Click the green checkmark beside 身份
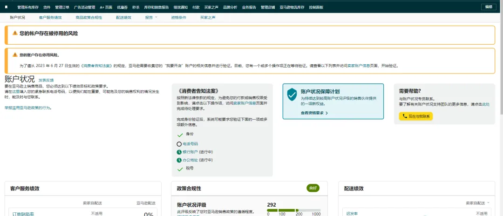This screenshot has height=216, width=503. click(x=180, y=135)
